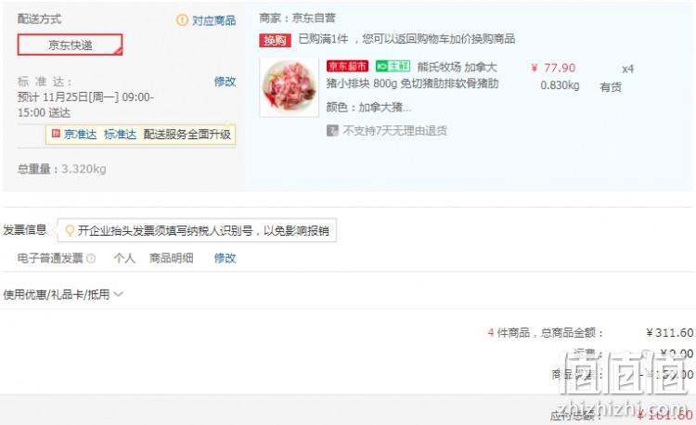696x425 pixels.
Task: Click the orange info icon beside 对应商品
Action: [182, 20]
